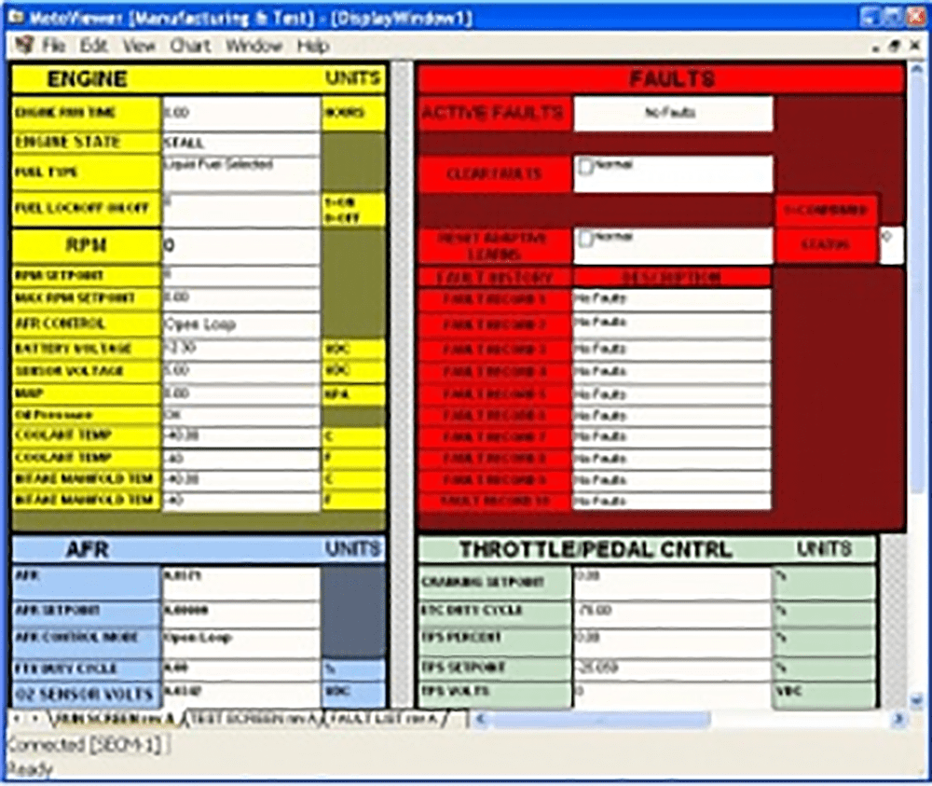Click the horizontal scrollbar thumb
This screenshot has width=932, height=786.
600,720
